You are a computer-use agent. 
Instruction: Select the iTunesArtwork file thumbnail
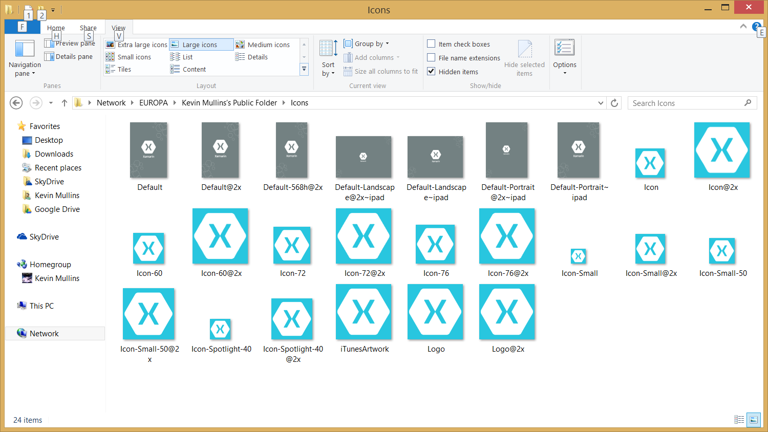point(364,312)
